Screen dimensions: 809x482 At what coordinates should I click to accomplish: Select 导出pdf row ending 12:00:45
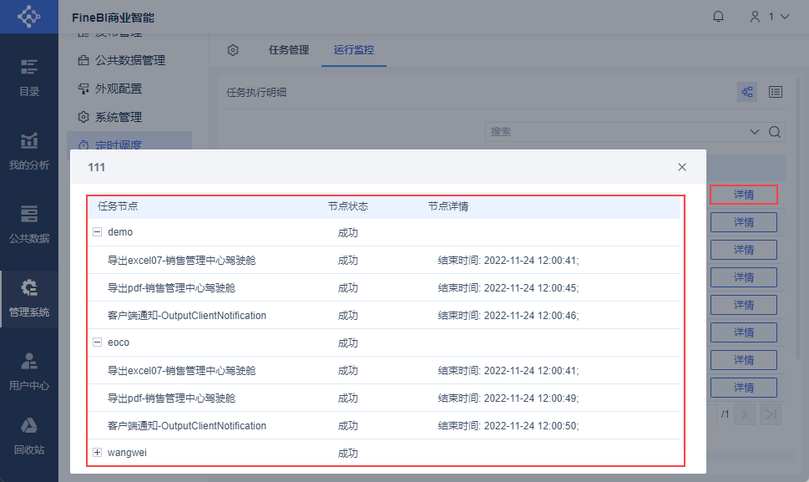[x=384, y=287]
